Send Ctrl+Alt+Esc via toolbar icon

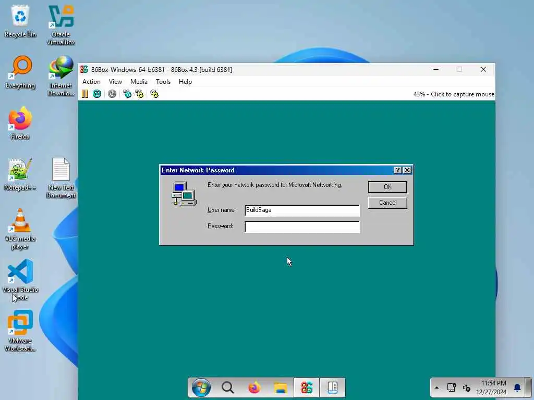click(x=139, y=94)
